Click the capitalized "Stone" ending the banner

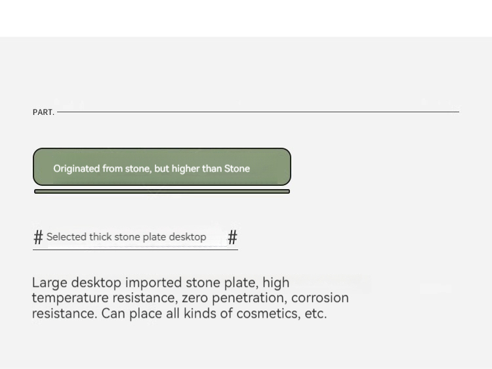(x=237, y=169)
